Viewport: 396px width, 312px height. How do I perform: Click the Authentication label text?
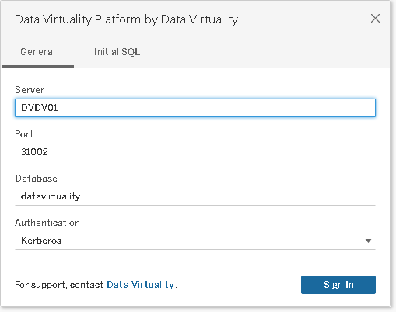click(47, 223)
